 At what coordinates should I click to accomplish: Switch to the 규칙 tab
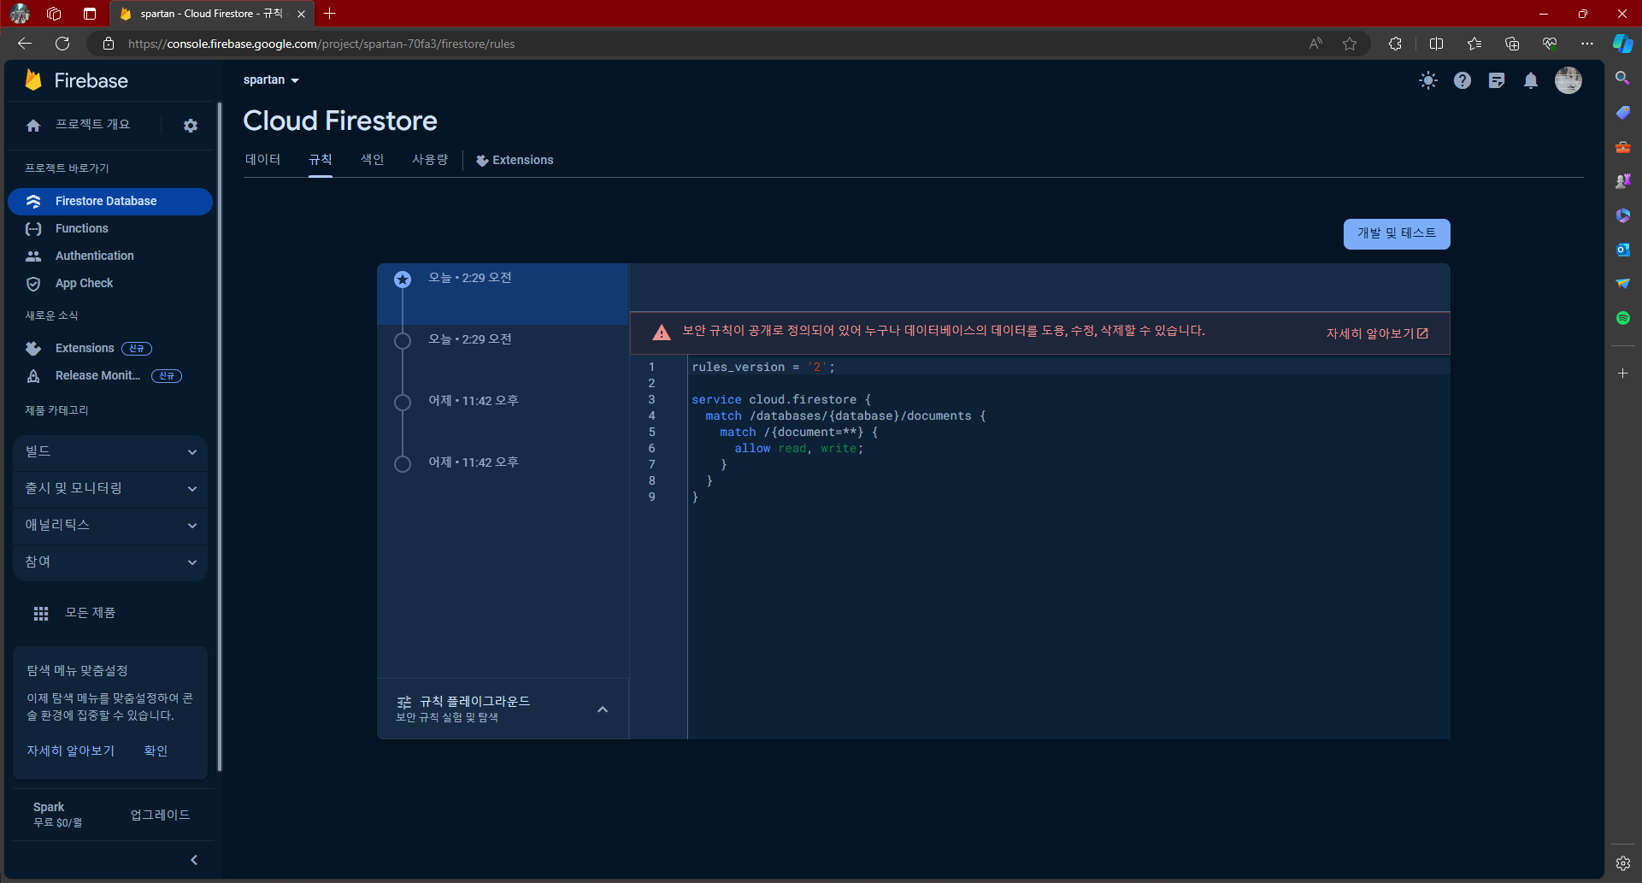tap(321, 160)
